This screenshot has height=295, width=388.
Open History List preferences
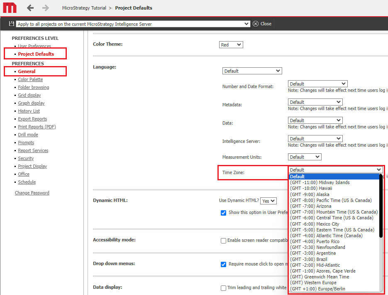coord(29,111)
